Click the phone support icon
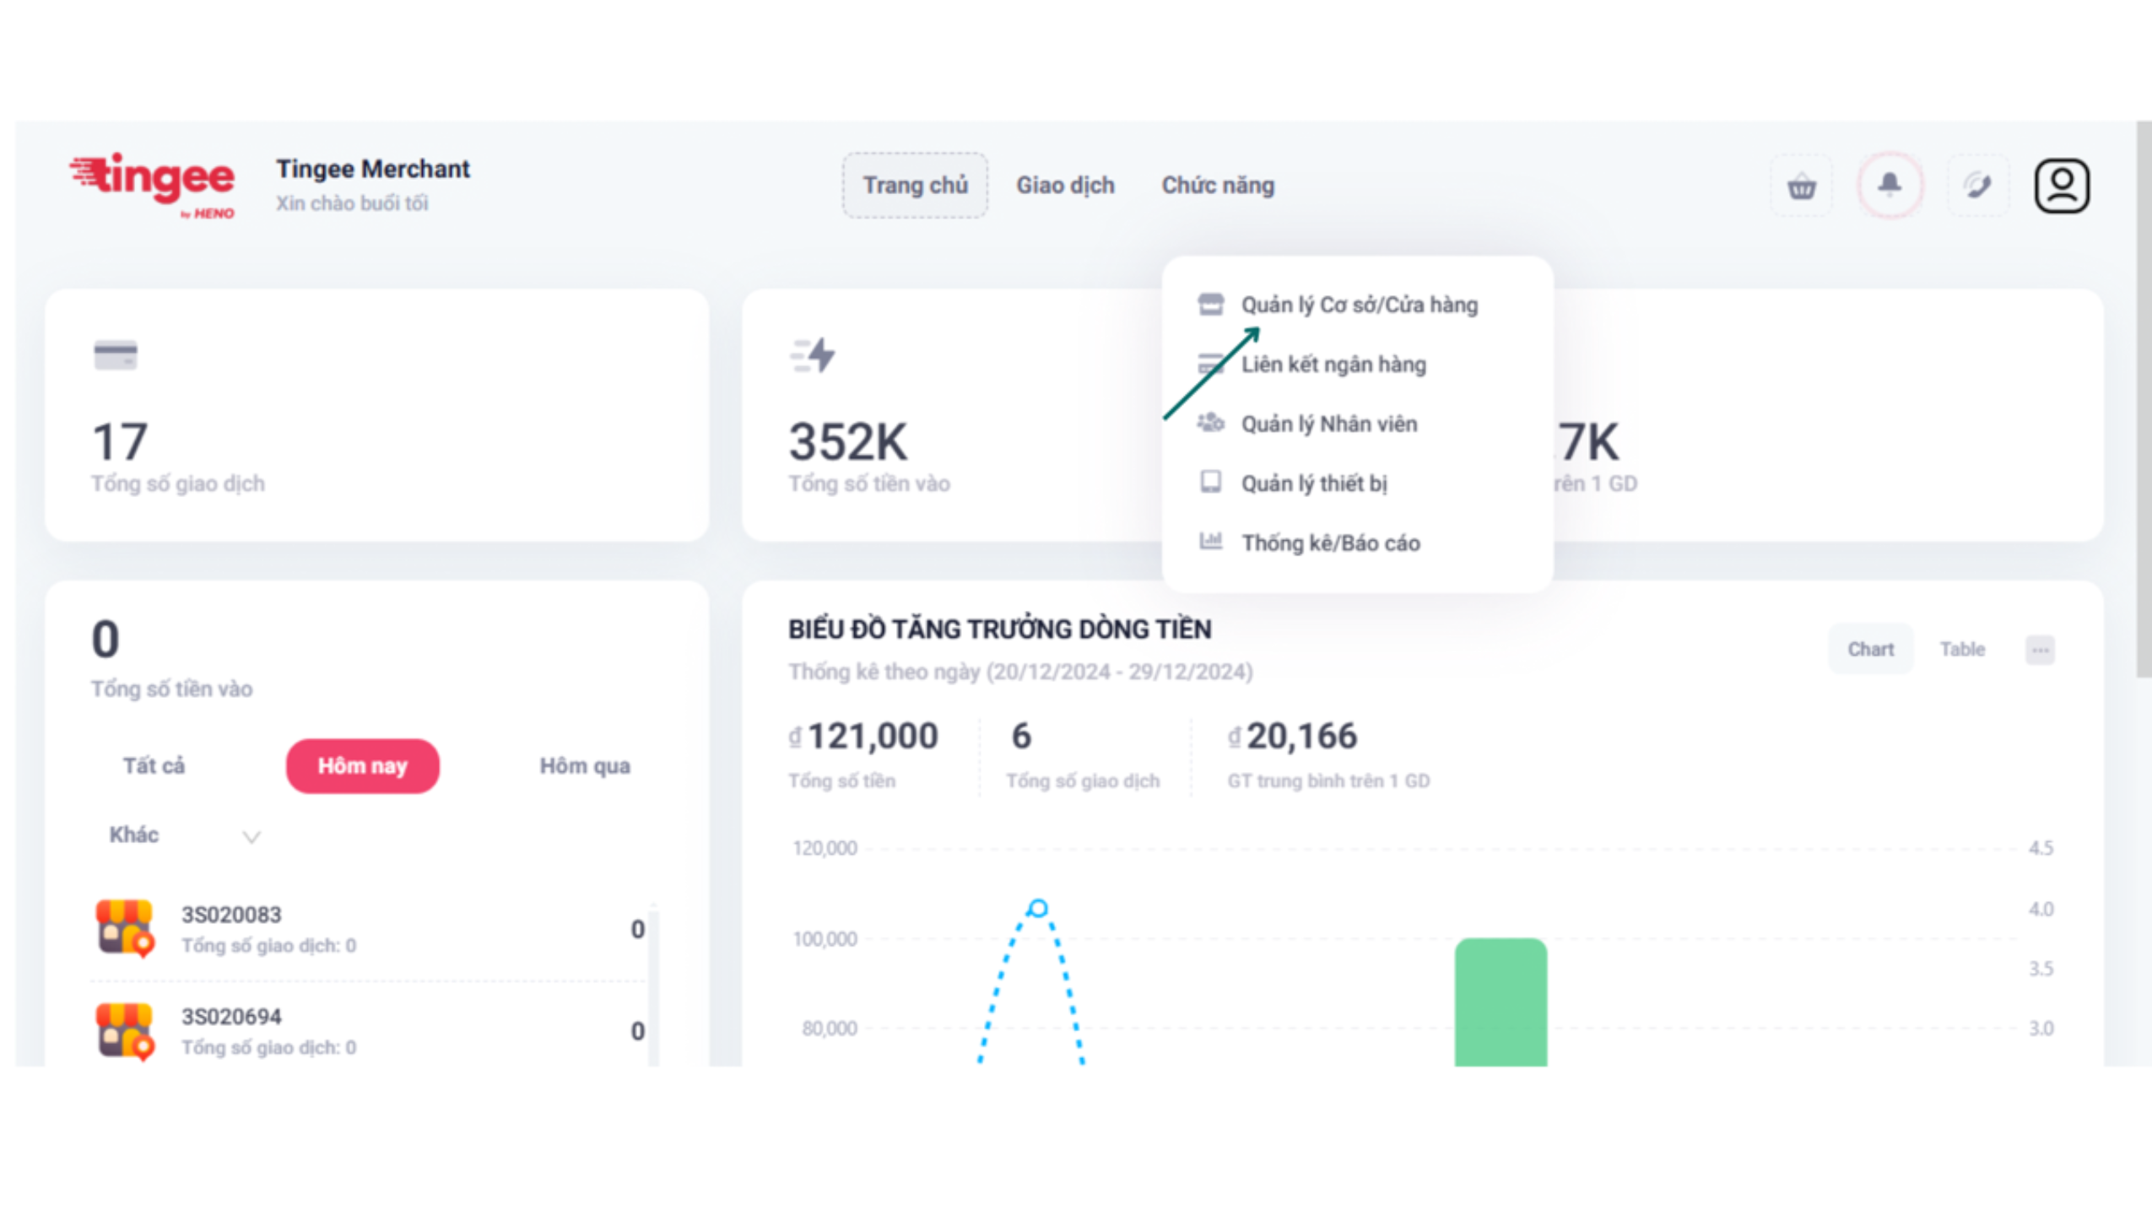2152x1210 pixels. coord(1976,186)
